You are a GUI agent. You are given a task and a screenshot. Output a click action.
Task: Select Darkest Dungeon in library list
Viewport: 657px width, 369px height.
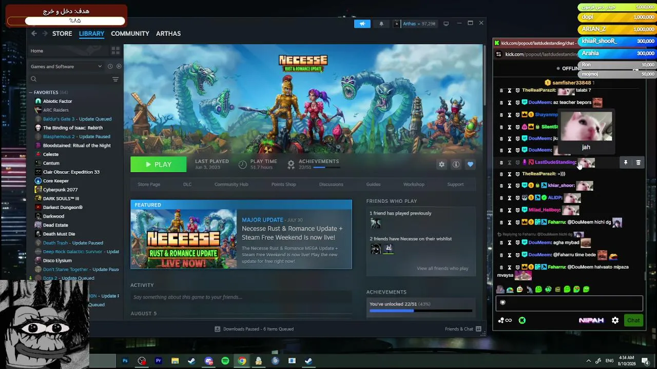click(x=63, y=208)
